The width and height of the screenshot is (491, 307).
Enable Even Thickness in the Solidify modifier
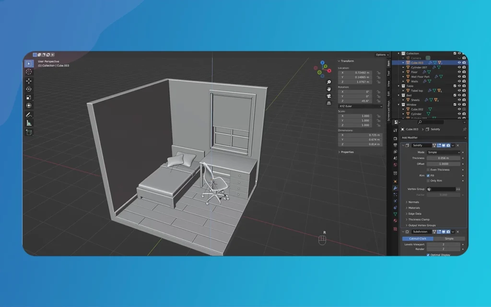(428, 170)
